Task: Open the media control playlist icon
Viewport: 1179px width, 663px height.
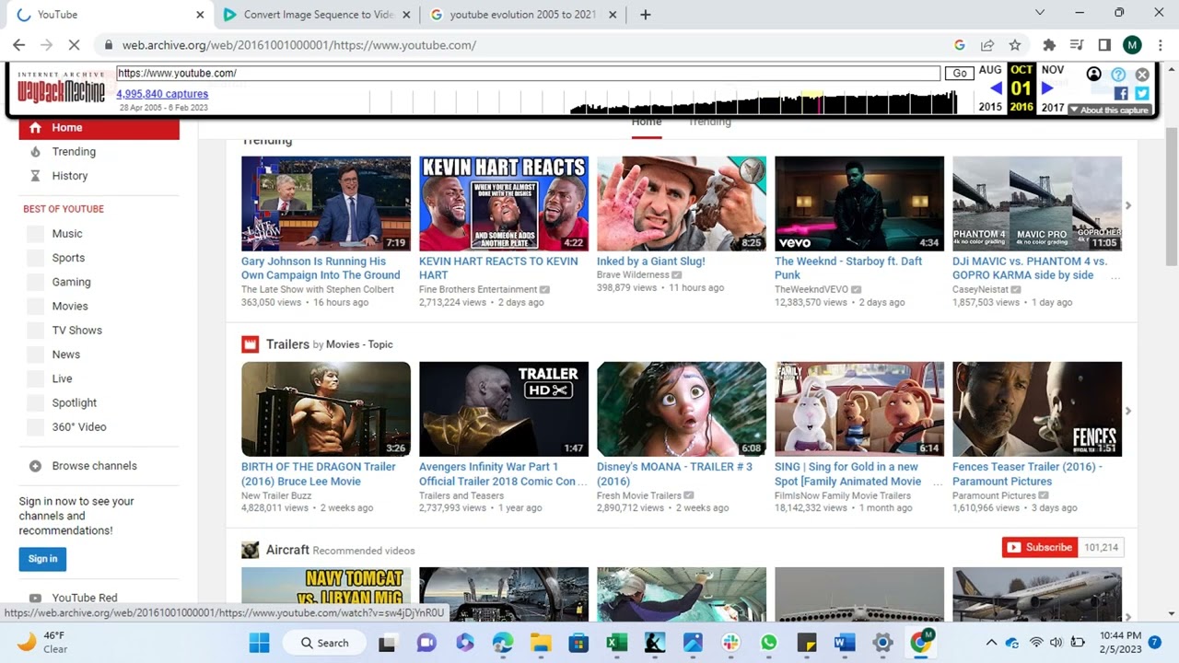Action: tap(1076, 45)
